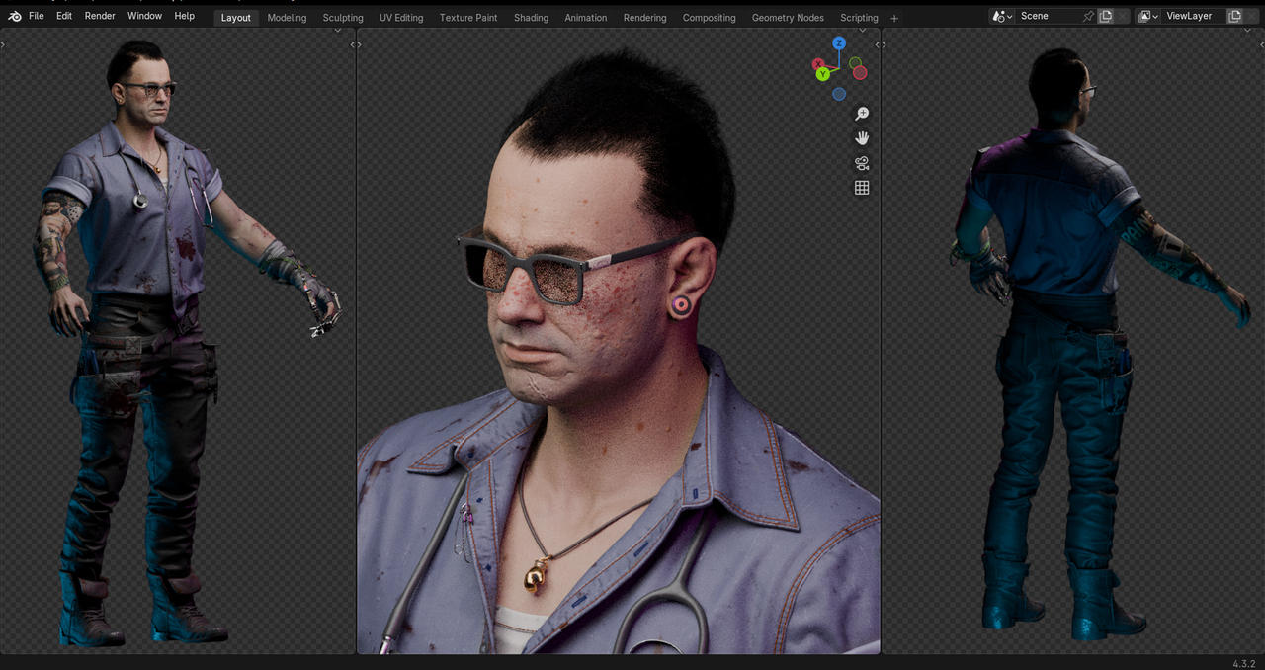Image resolution: width=1265 pixels, height=670 pixels.
Task: Click the red X-axis sphere on navigation gizmo
Action: 817,63
